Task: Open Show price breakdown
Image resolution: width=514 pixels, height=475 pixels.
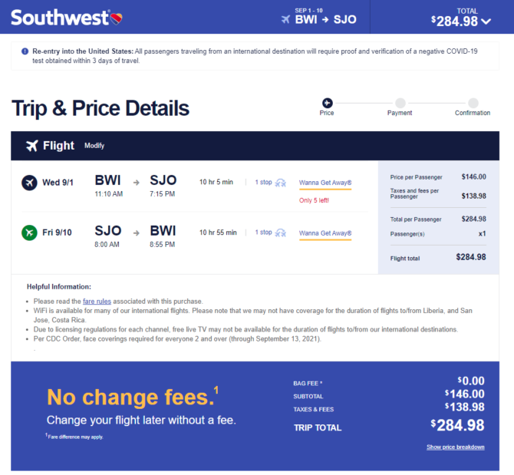Action: point(456,447)
